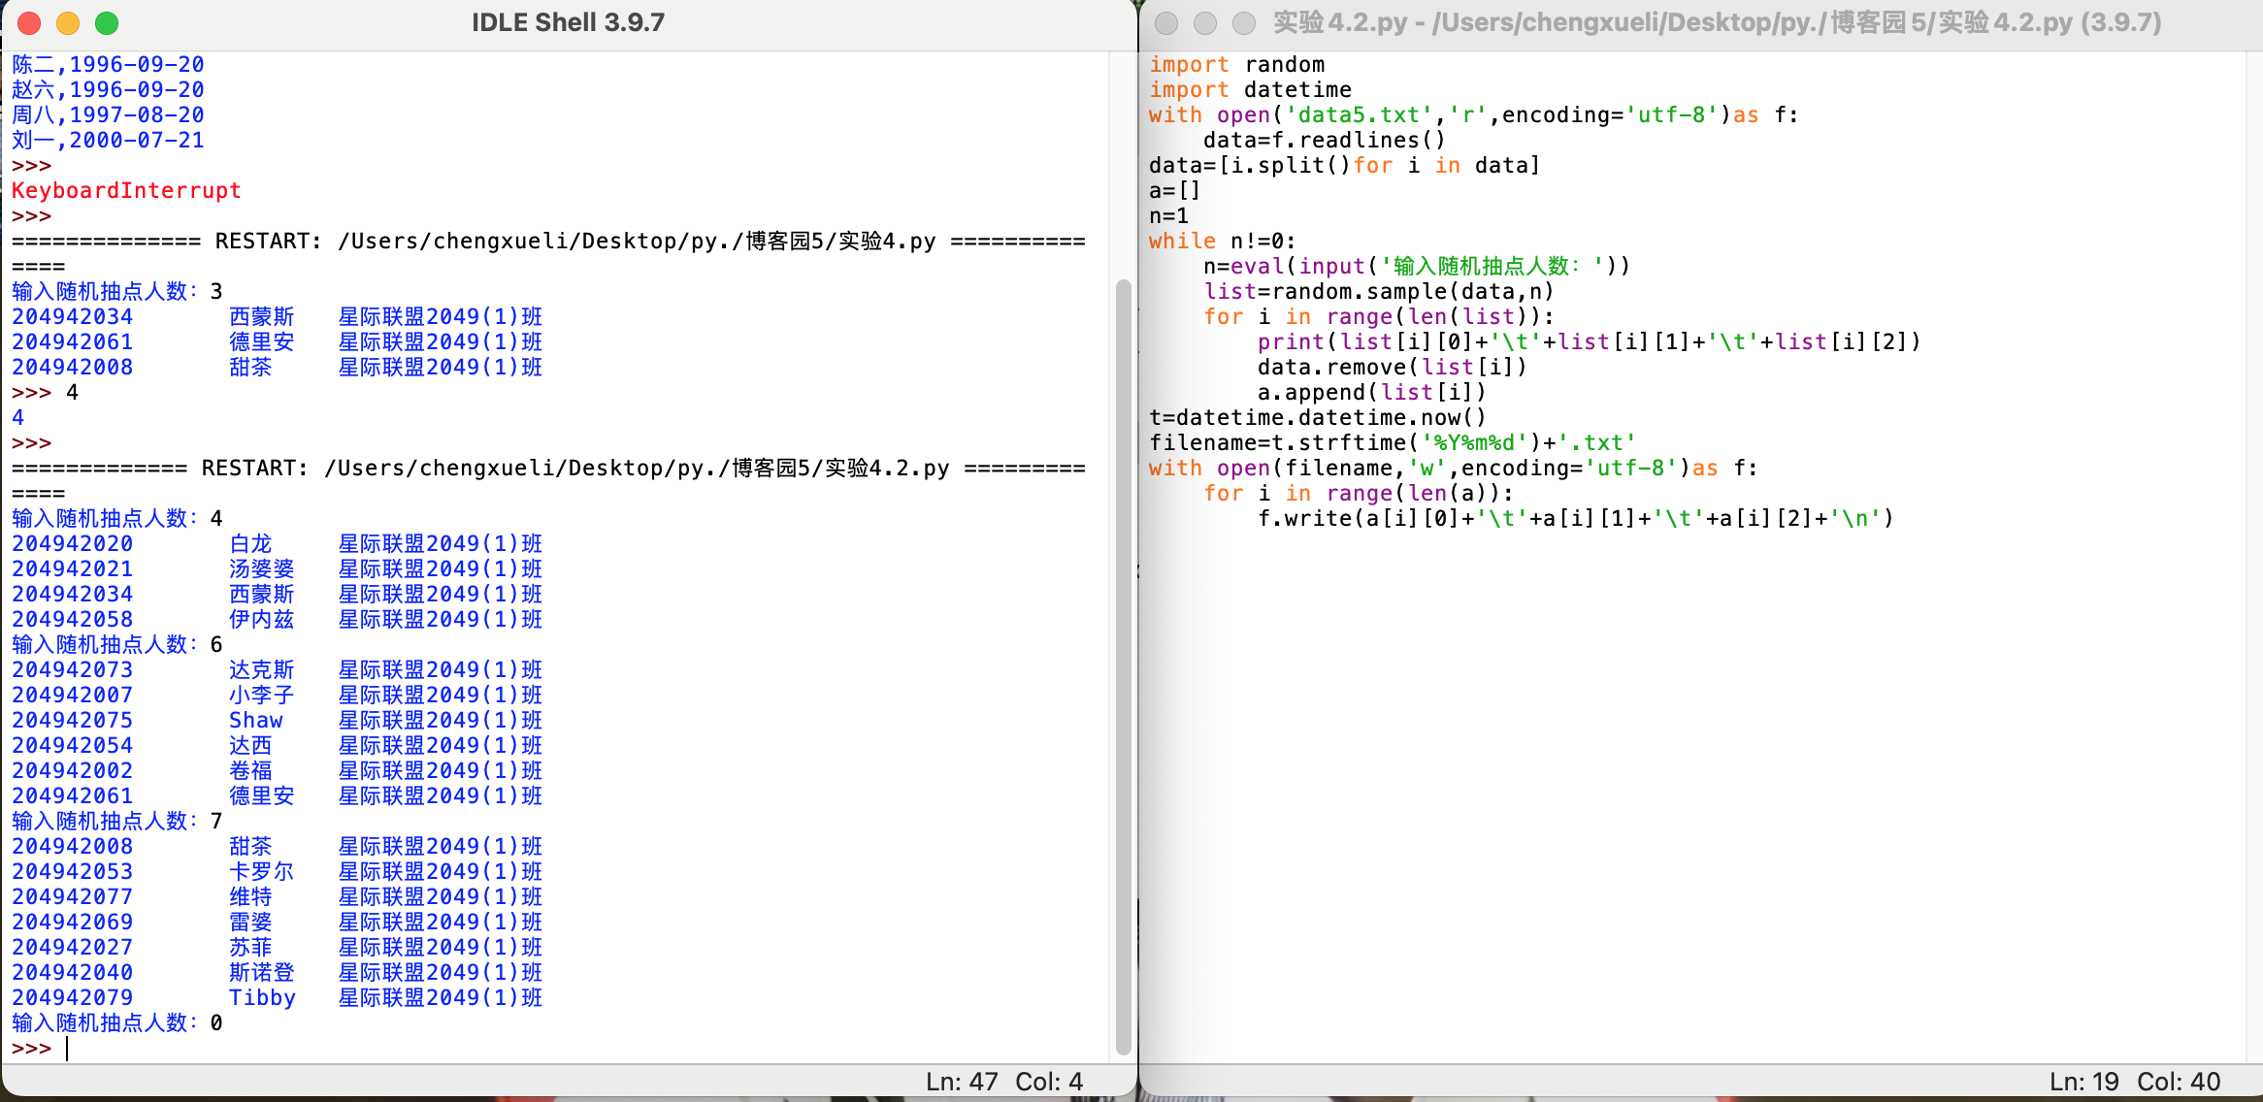Screen dimensions: 2263x1102
Task: Minimize the IDLE Shell with yellow button
Action: [68, 23]
